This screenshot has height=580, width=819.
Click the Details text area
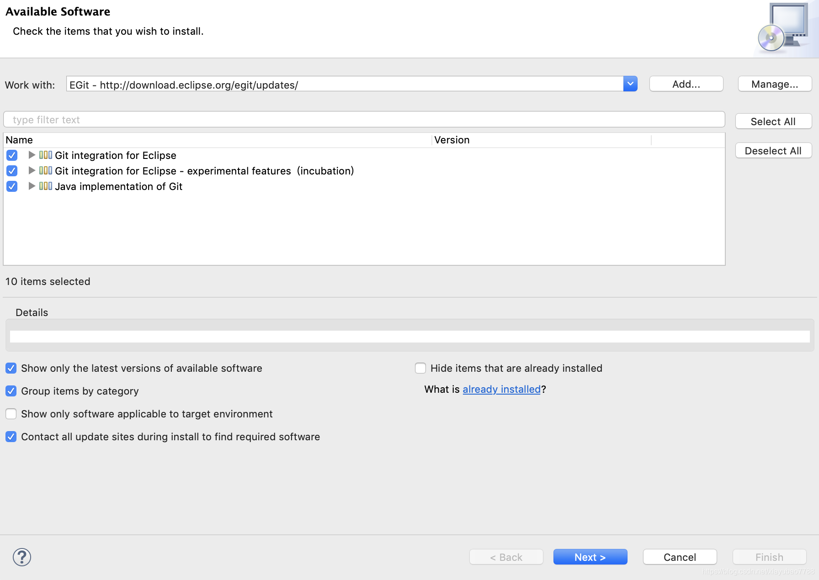(x=409, y=337)
